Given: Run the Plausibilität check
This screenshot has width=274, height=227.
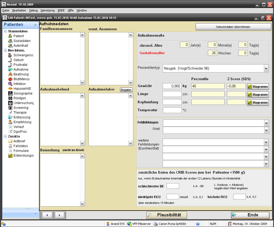Looking at the screenshot, I should coord(167,215).
